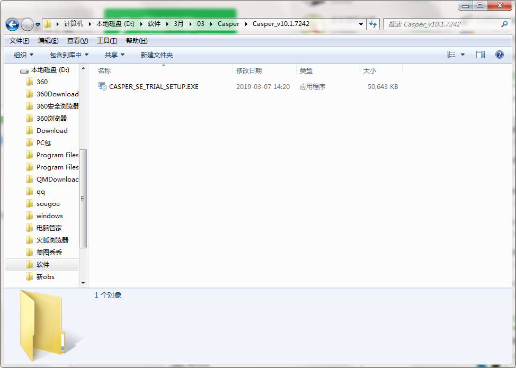Click 本地磁盘 (D:) breadcrumb segment
This screenshot has height=368, width=516.
coord(115,24)
